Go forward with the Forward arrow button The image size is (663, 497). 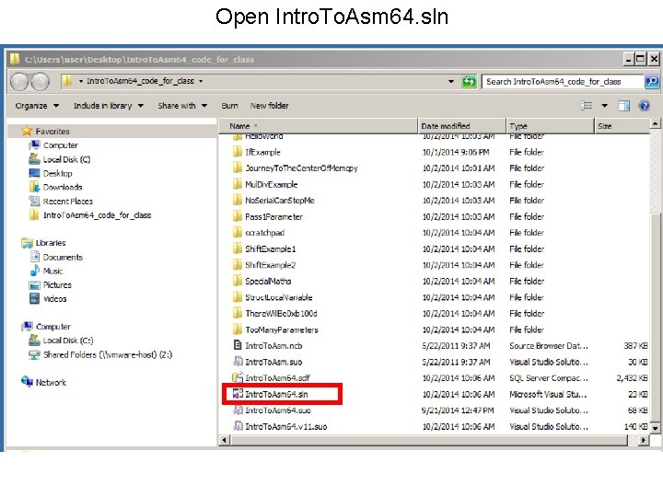click(40, 82)
